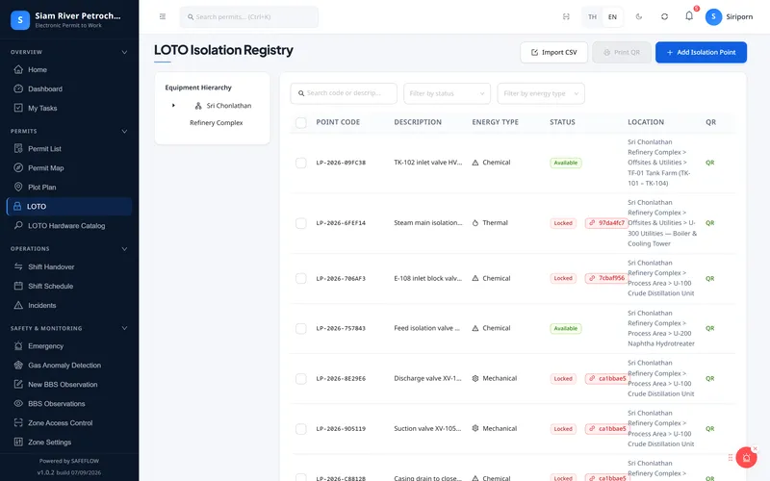Open Gas Anomaly Detection

[69, 366]
